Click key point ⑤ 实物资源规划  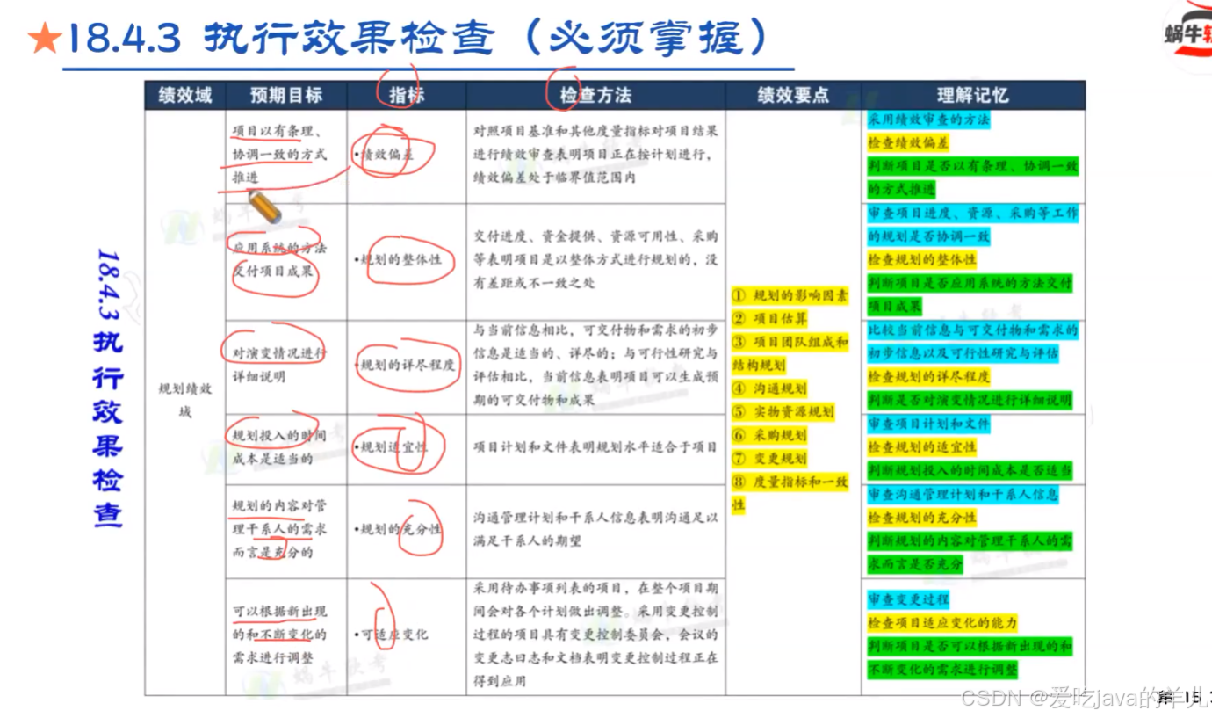tap(783, 411)
